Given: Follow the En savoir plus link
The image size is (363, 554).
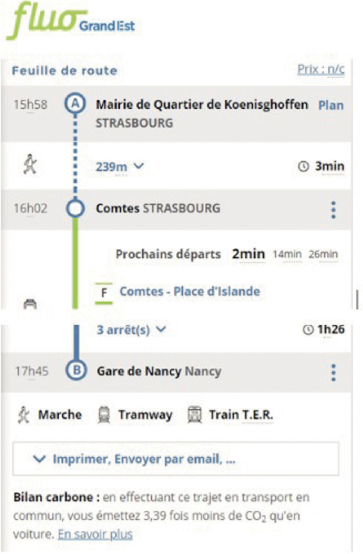Looking at the screenshot, I should pyautogui.click(x=95, y=534).
